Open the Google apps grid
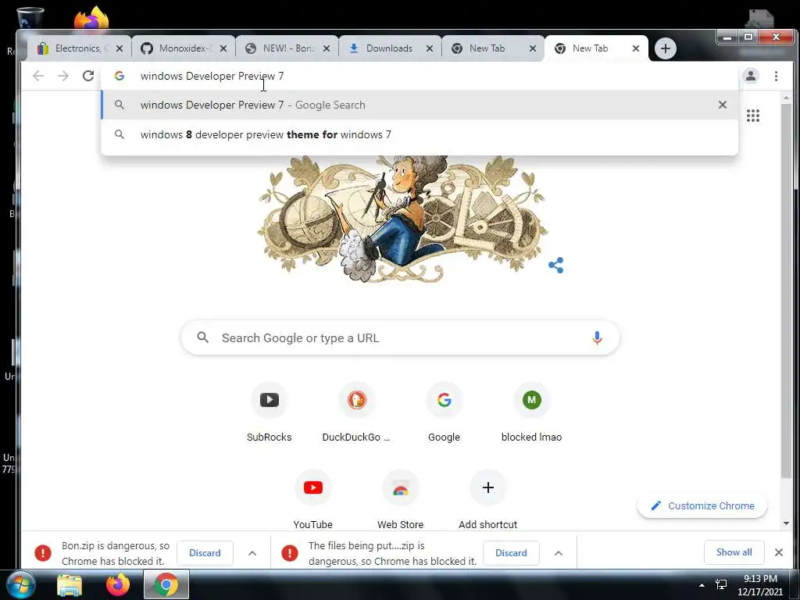This screenshot has width=800, height=600. (753, 116)
